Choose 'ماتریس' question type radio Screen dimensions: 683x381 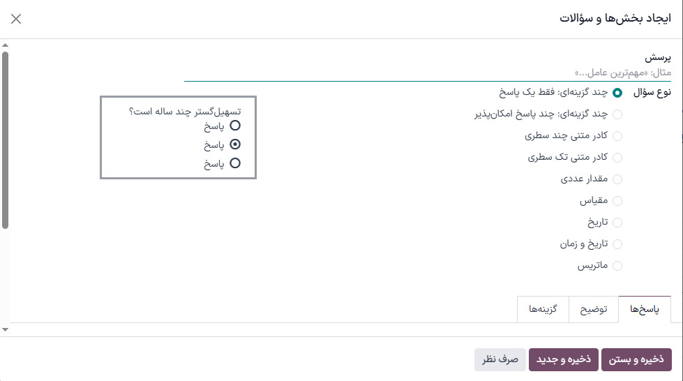pos(617,266)
